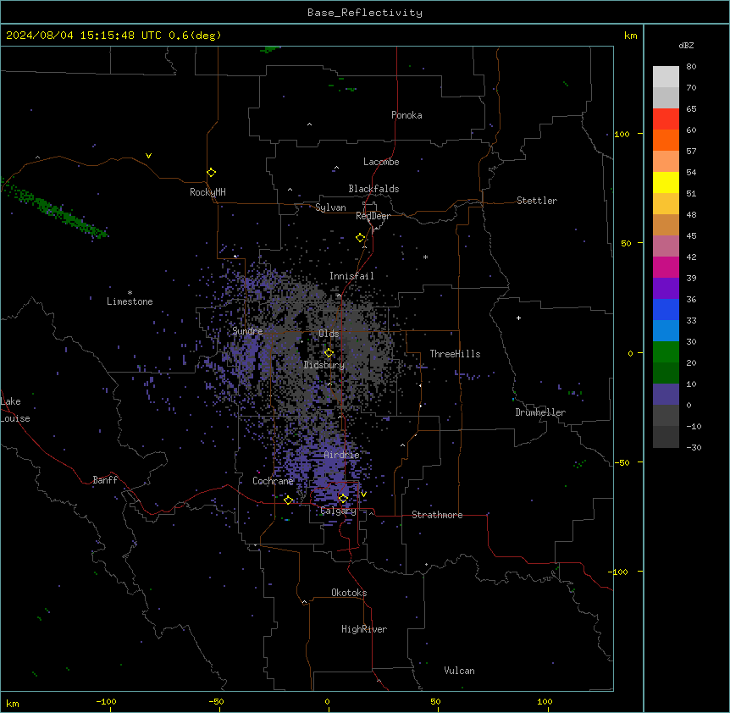Select the orange 57-60 dBZ legend swatch
The image size is (730, 713).
(666, 140)
